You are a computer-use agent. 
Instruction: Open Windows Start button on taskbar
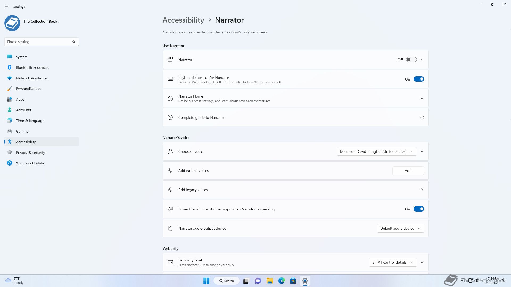pyautogui.click(x=206, y=281)
